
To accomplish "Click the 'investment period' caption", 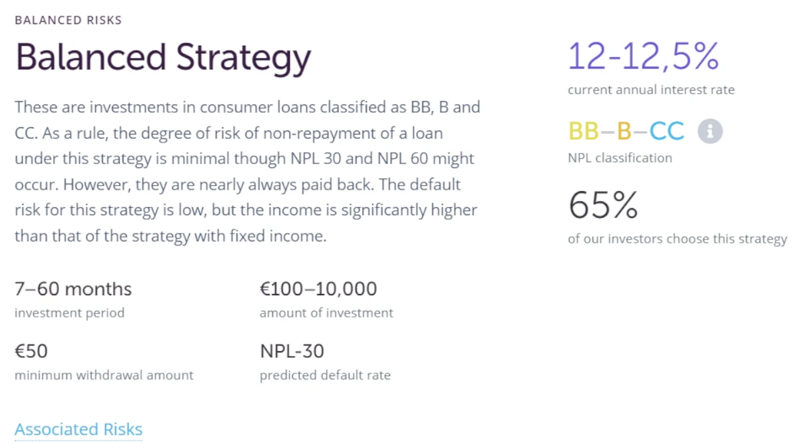I will point(69,313).
